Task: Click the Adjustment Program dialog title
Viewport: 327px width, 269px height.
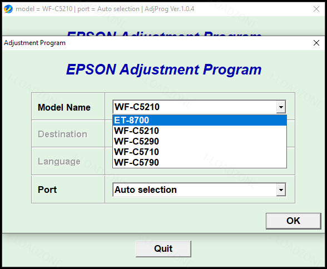Action: [34, 43]
